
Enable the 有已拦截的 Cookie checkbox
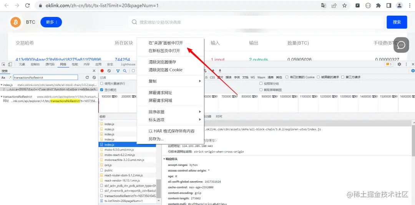287,77
